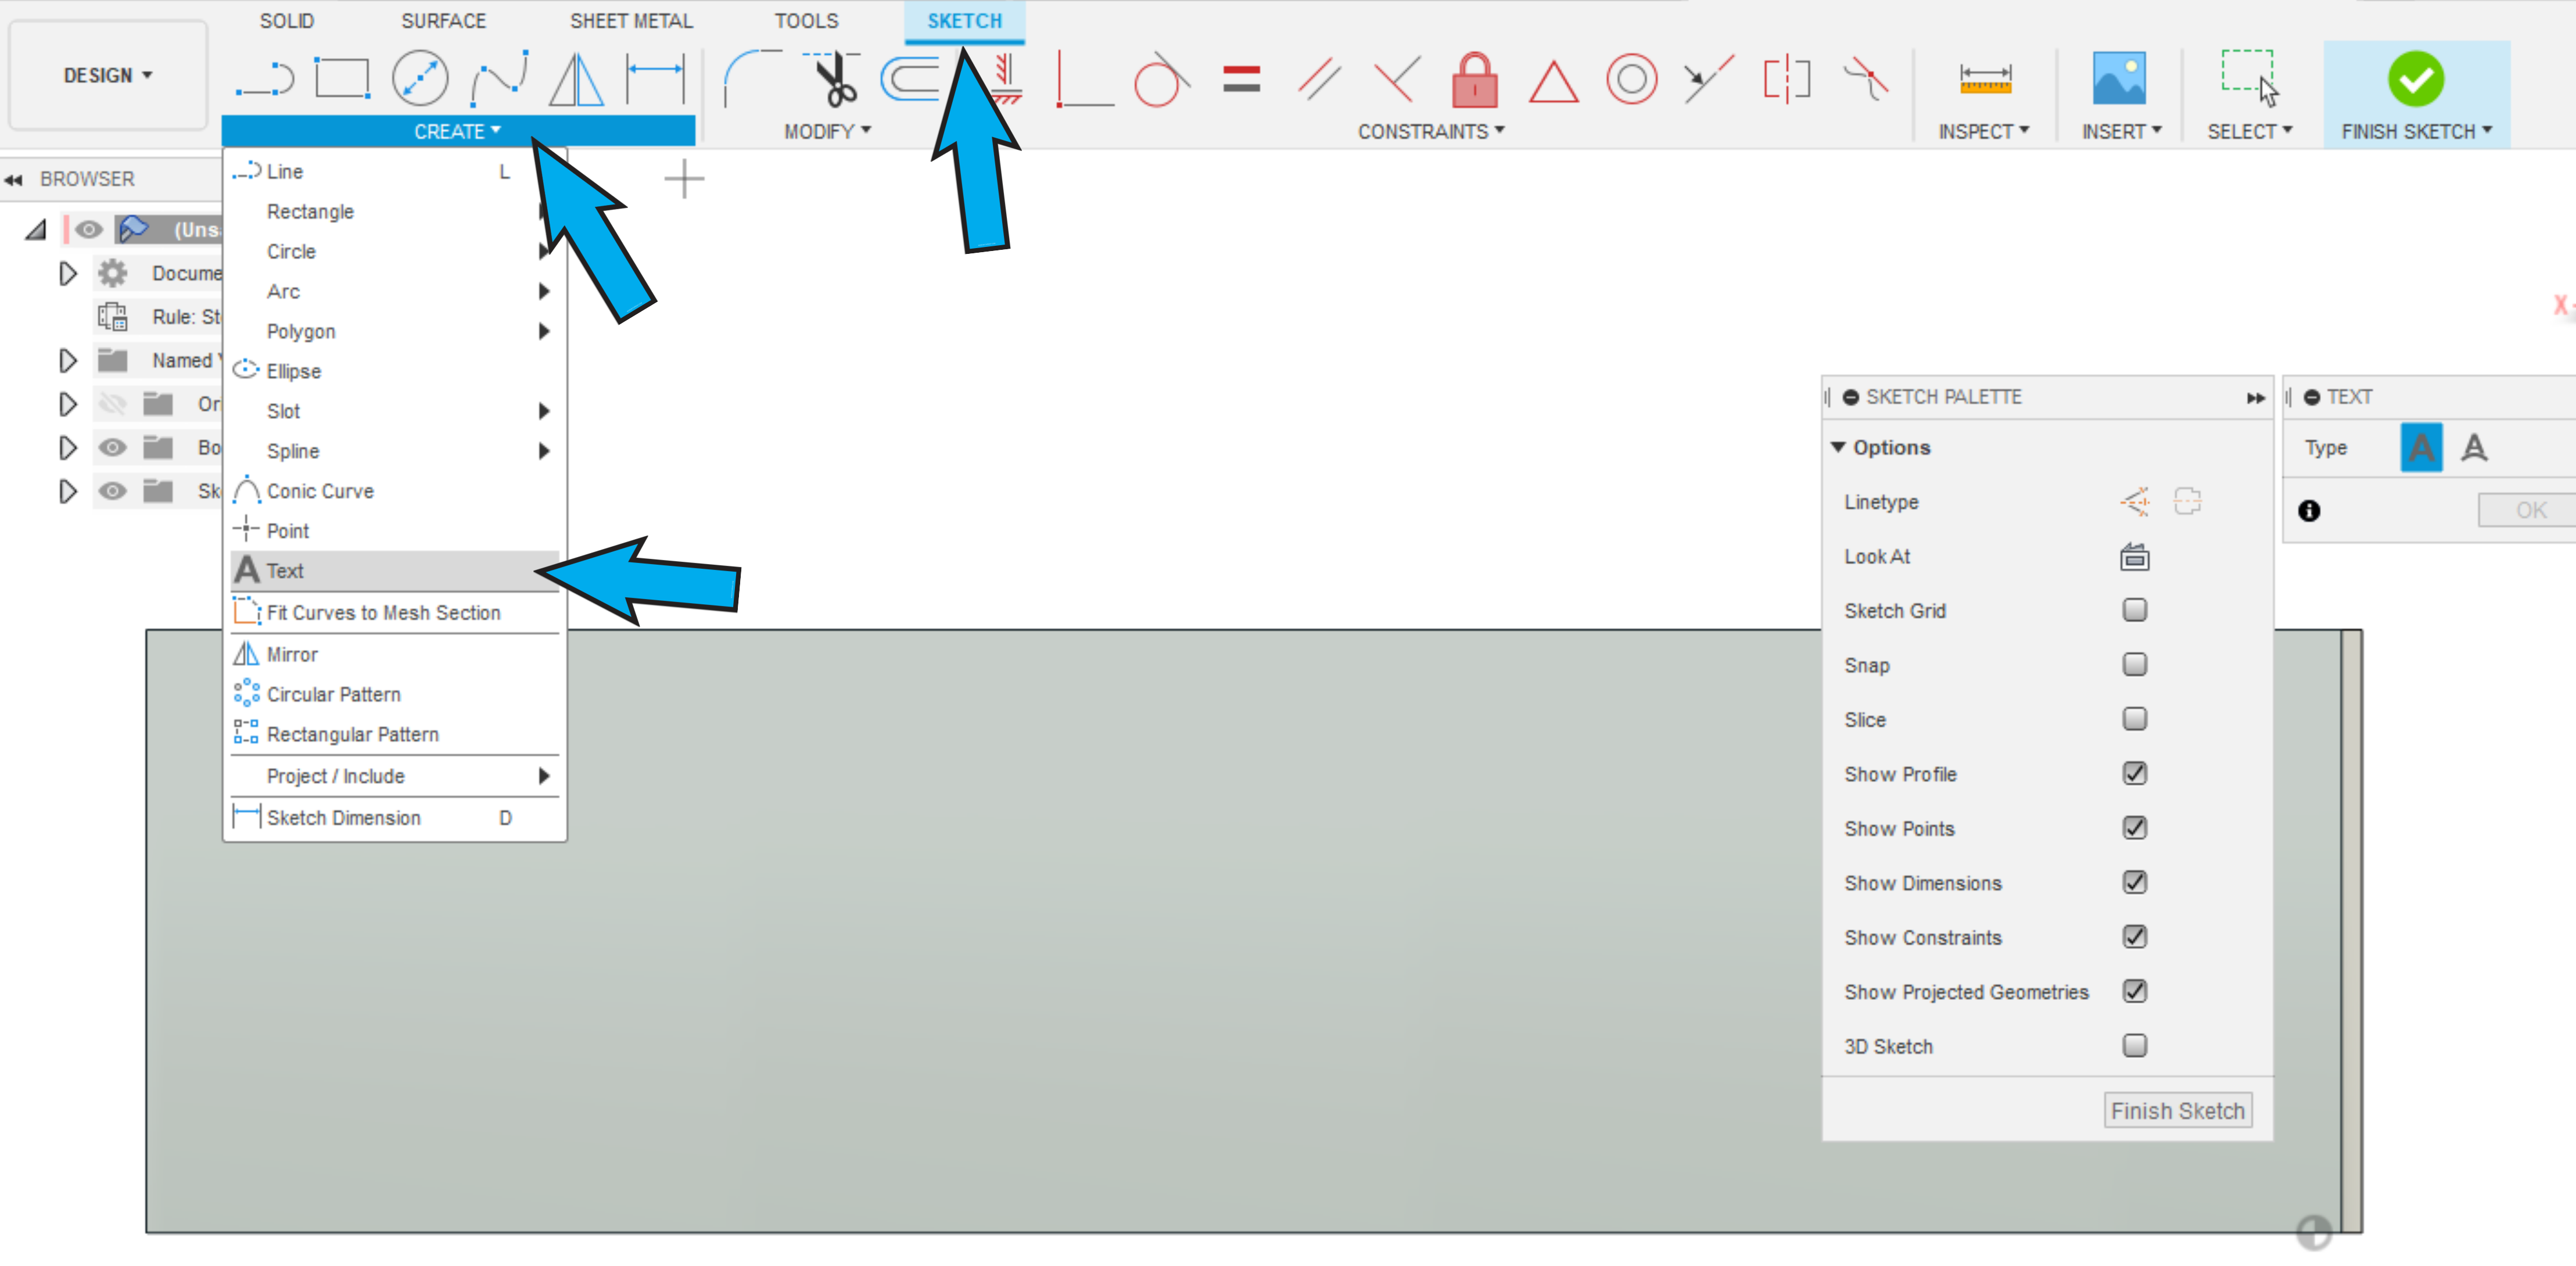
Task: Select the Concentric constraint icon
Action: click(x=1631, y=79)
